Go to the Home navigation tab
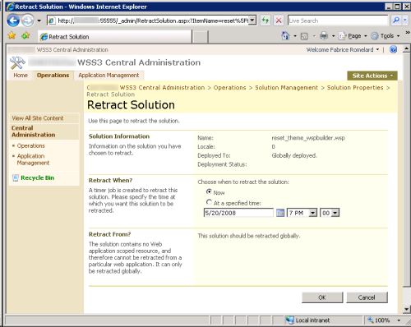This screenshot has height=327, width=411. click(x=21, y=76)
